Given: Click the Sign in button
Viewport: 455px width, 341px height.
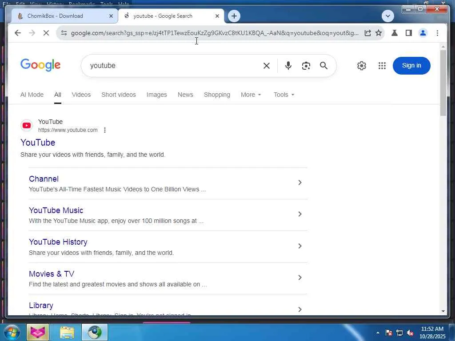Looking at the screenshot, I should (411, 66).
